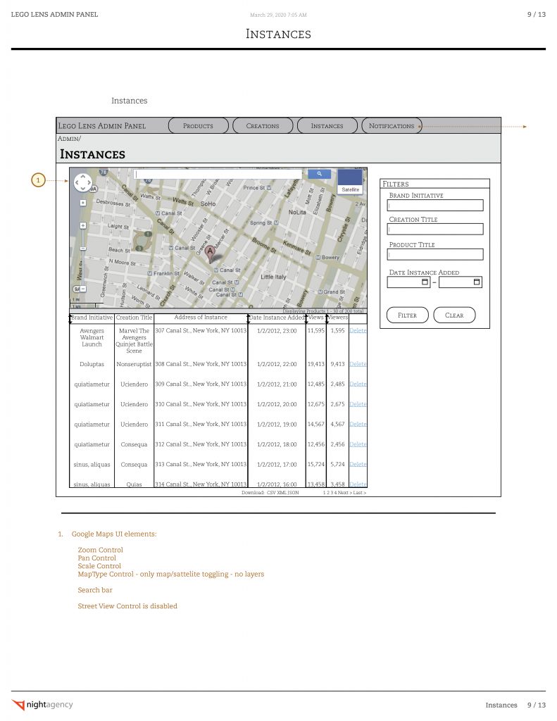Viewport: 557px width, 721px height.
Task: Sort by Date Instance Added column
Action: coord(277,318)
